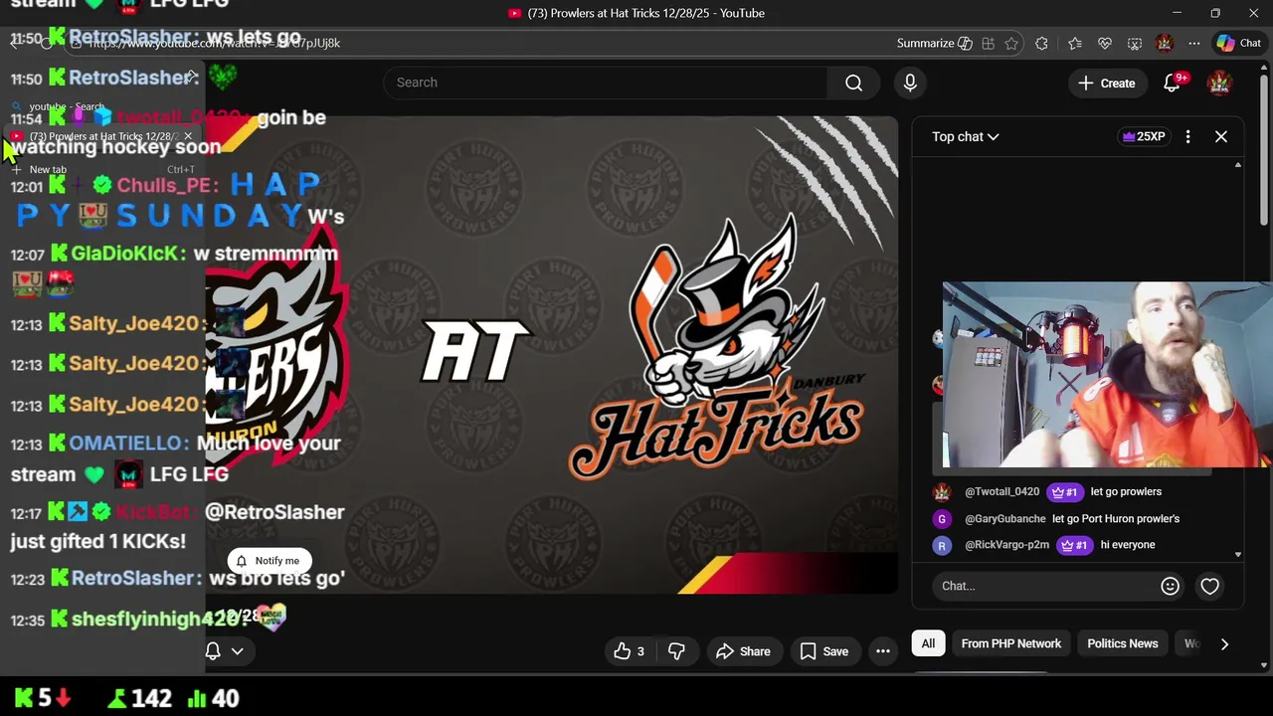Add page to favorites with star icon

(x=1011, y=43)
